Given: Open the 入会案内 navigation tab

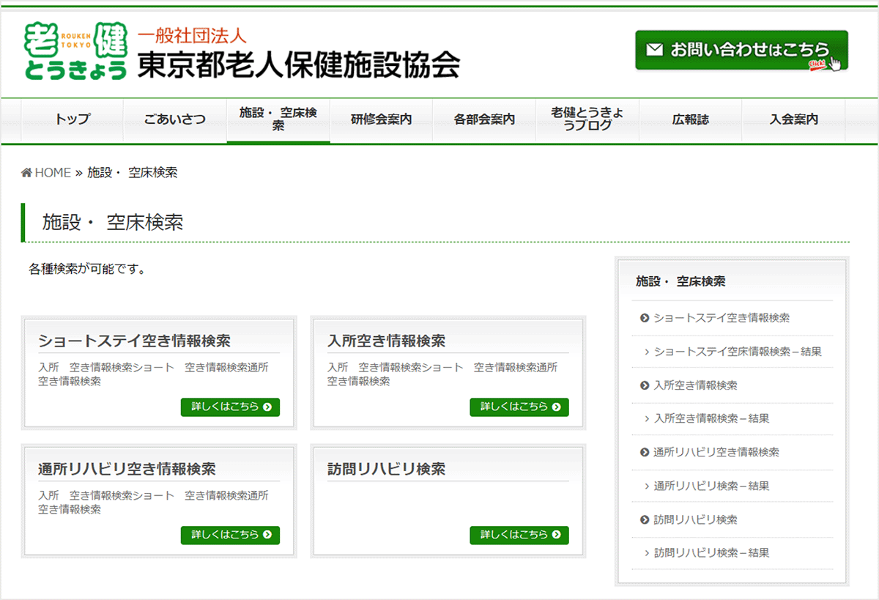Looking at the screenshot, I should tap(794, 120).
